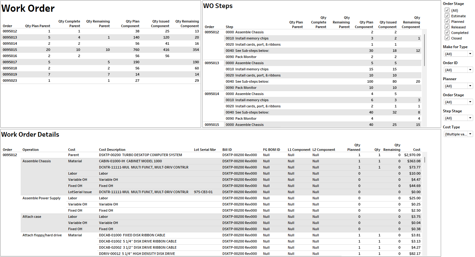
Task: Select order 0095015 in Work Order table
Action: (x=10, y=50)
